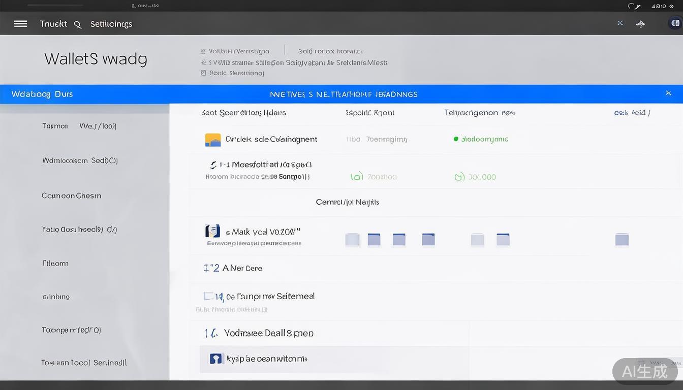Open Ccunoon Chesm in the sidebar
683x390 pixels.
(x=71, y=196)
